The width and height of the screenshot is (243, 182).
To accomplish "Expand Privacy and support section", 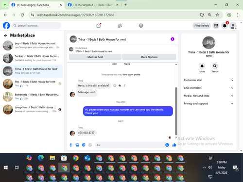I will tap(208, 103).
